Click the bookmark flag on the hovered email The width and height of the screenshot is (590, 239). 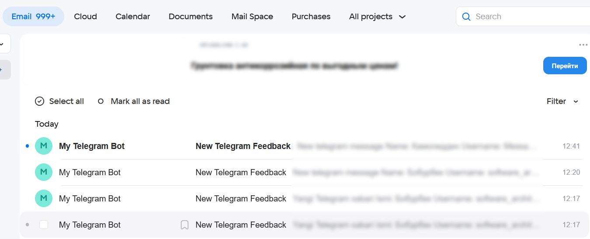185,225
